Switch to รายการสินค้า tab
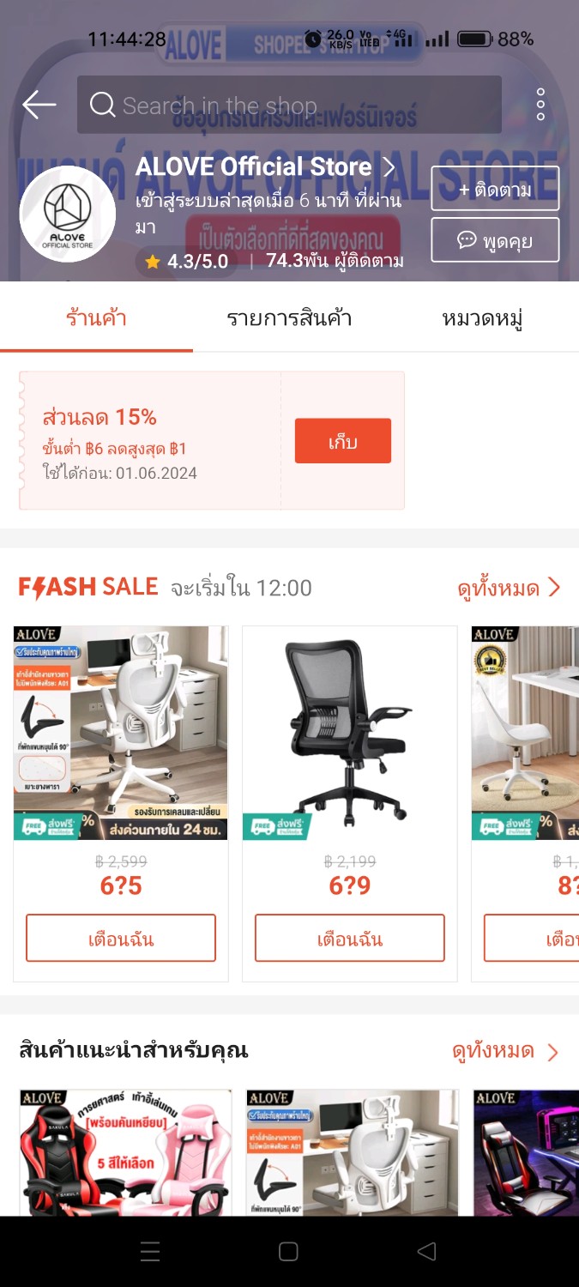579x1287 pixels. click(289, 318)
